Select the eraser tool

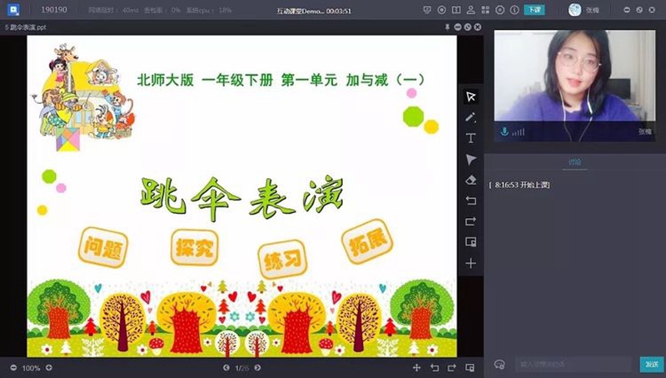[470, 180]
